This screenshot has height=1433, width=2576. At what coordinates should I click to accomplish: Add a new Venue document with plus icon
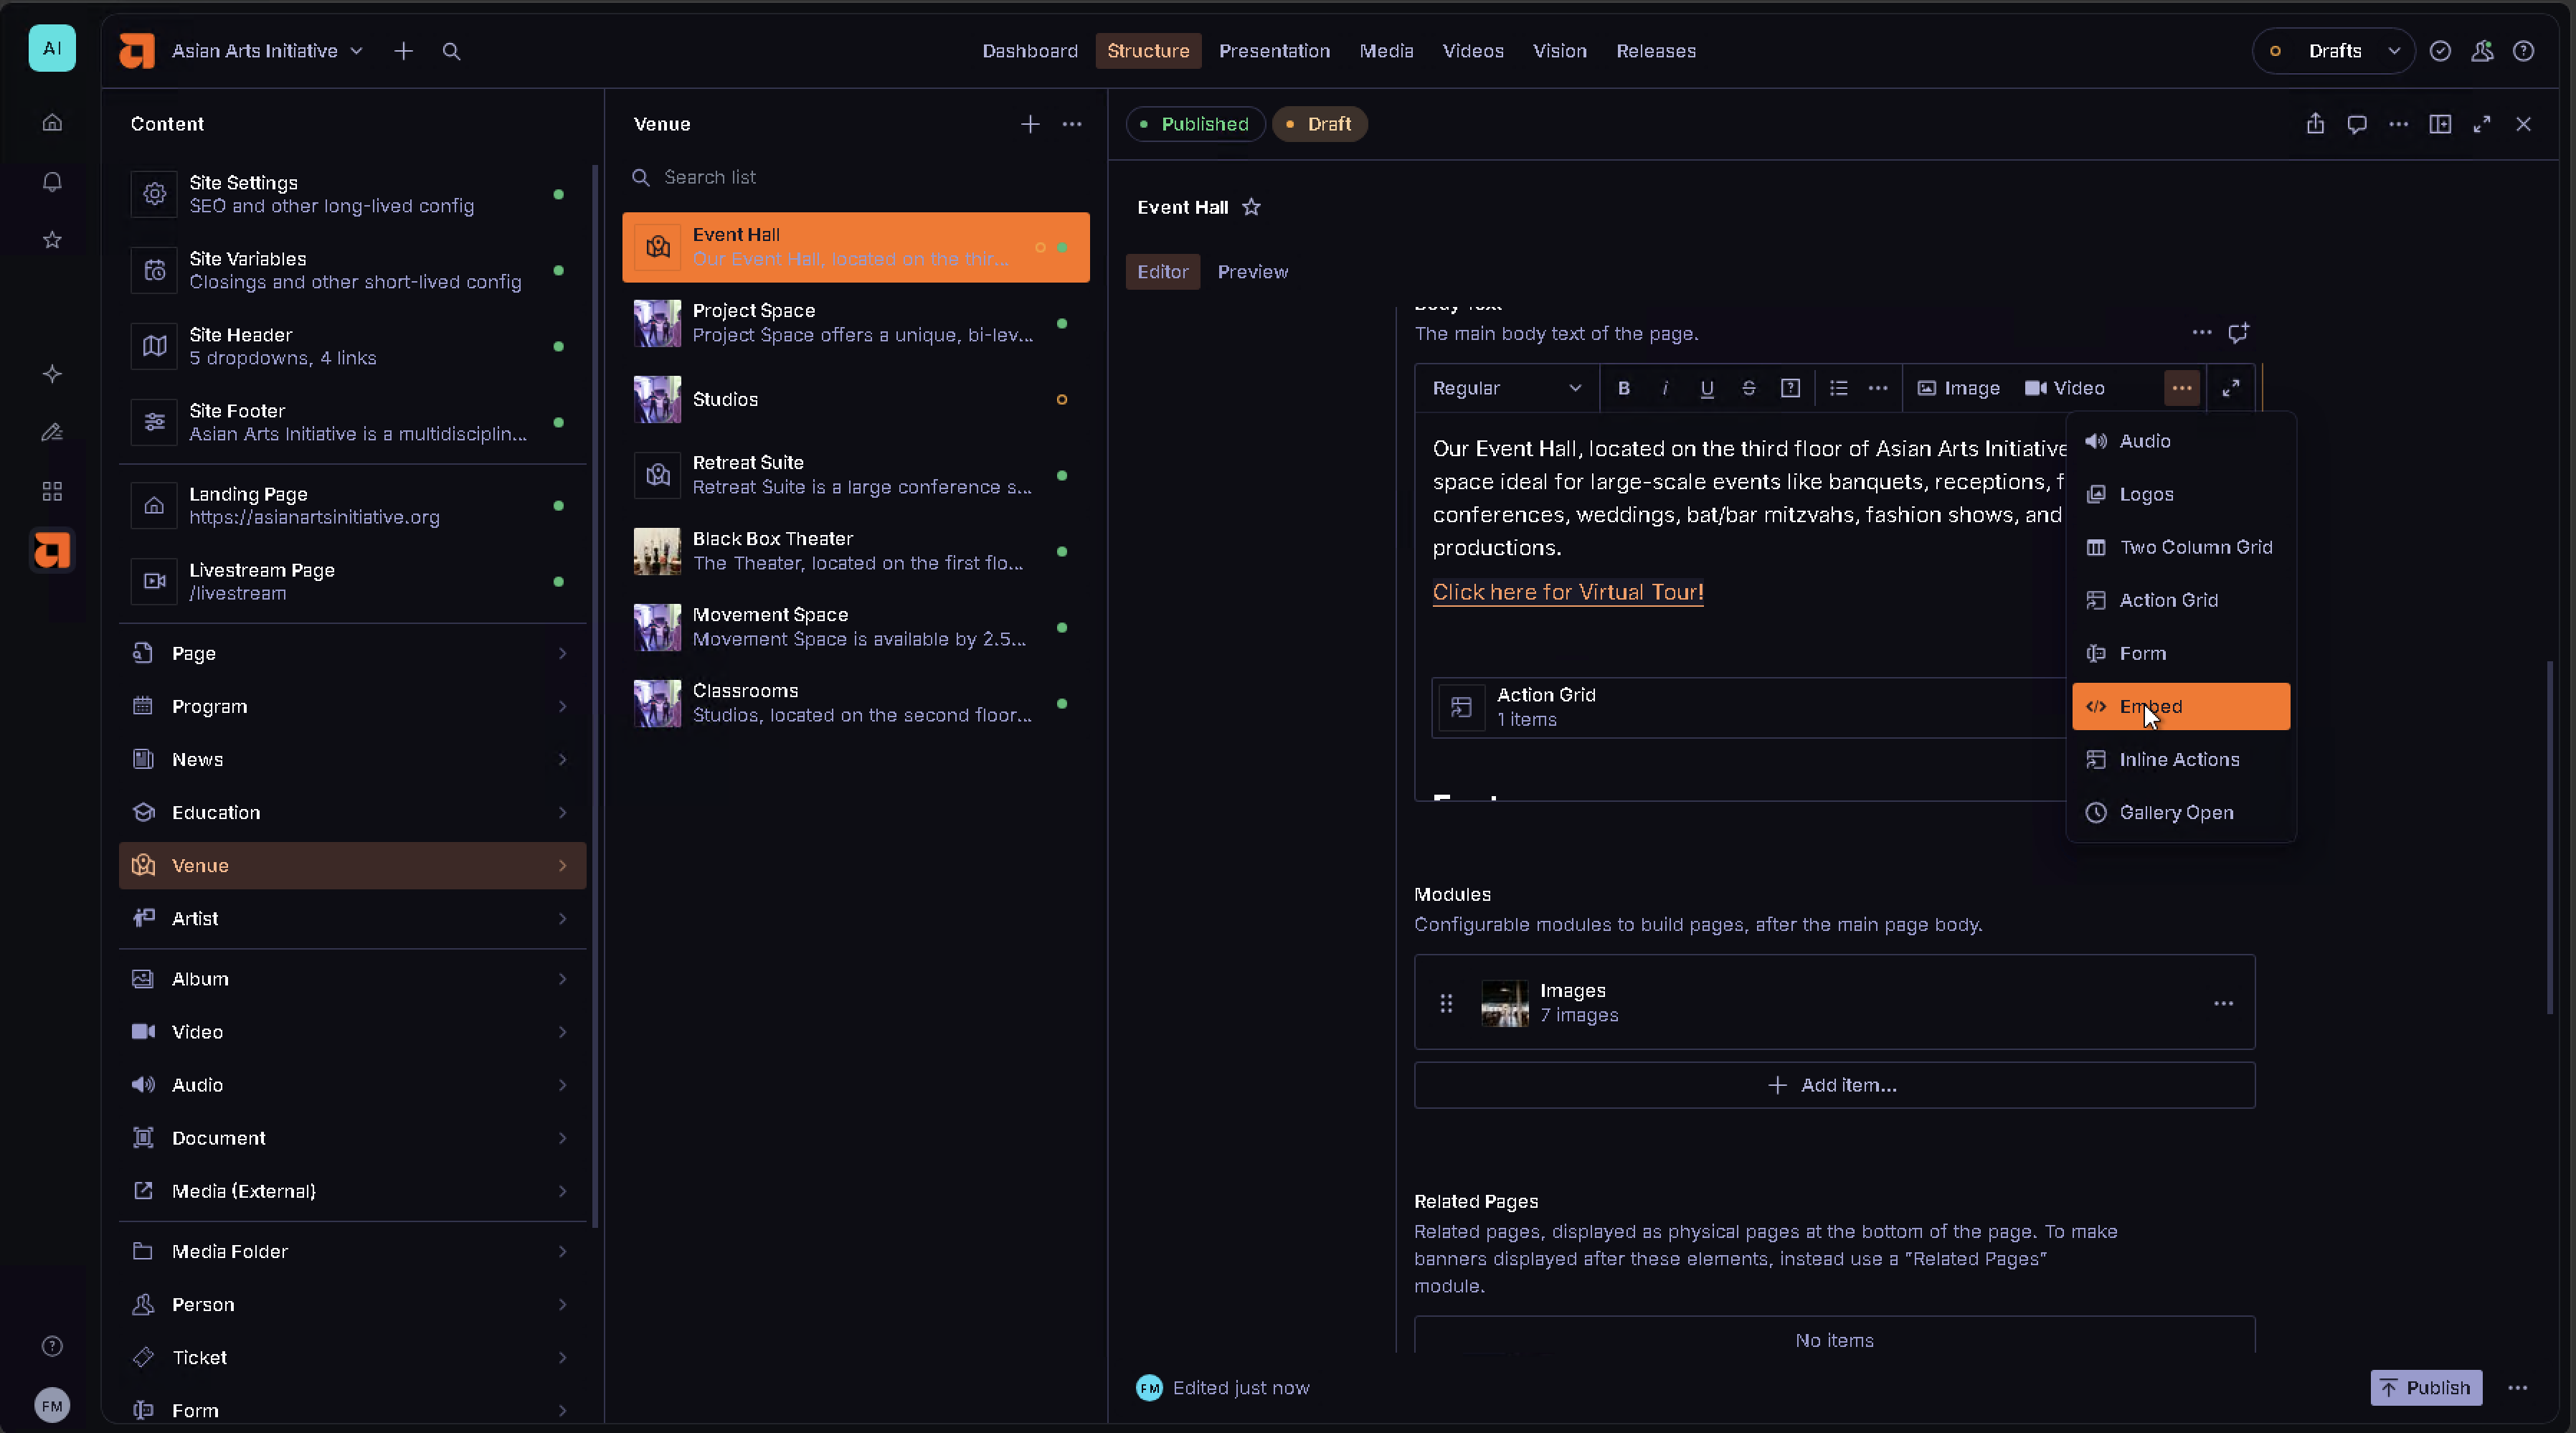point(1030,124)
